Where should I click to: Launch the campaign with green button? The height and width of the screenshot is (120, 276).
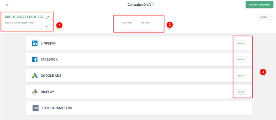coord(259,5)
